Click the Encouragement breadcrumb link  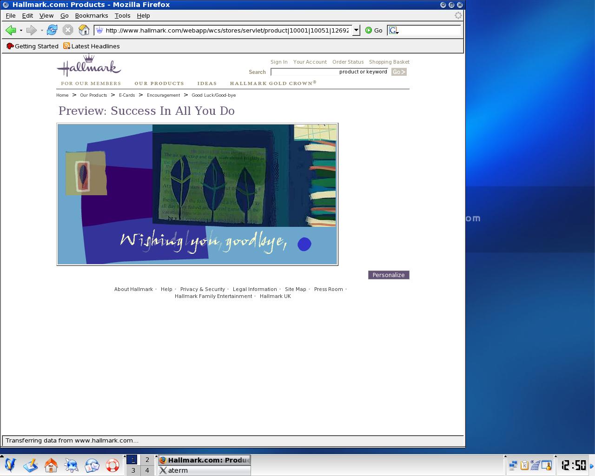163,95
